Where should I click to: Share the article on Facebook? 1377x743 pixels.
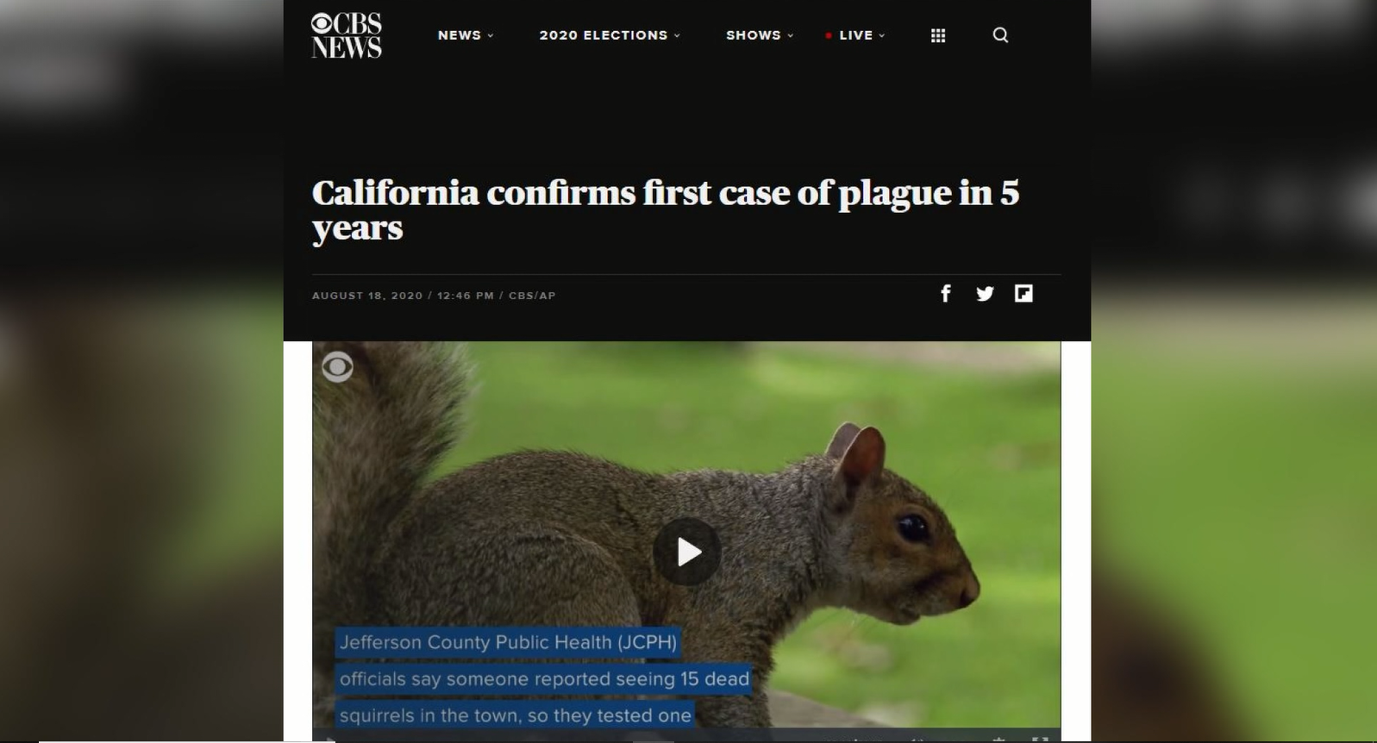click(946, 294)
